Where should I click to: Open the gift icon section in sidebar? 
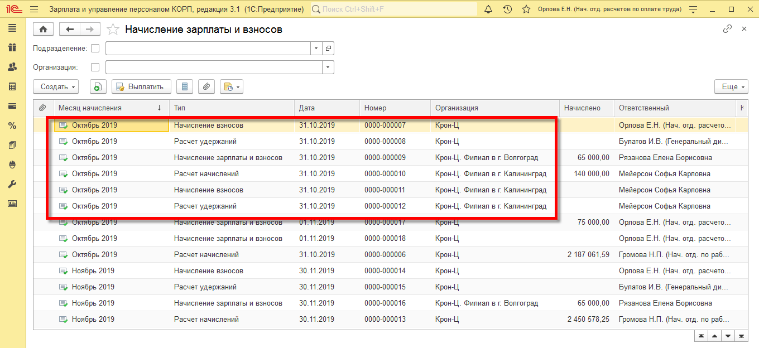[12, 47]
